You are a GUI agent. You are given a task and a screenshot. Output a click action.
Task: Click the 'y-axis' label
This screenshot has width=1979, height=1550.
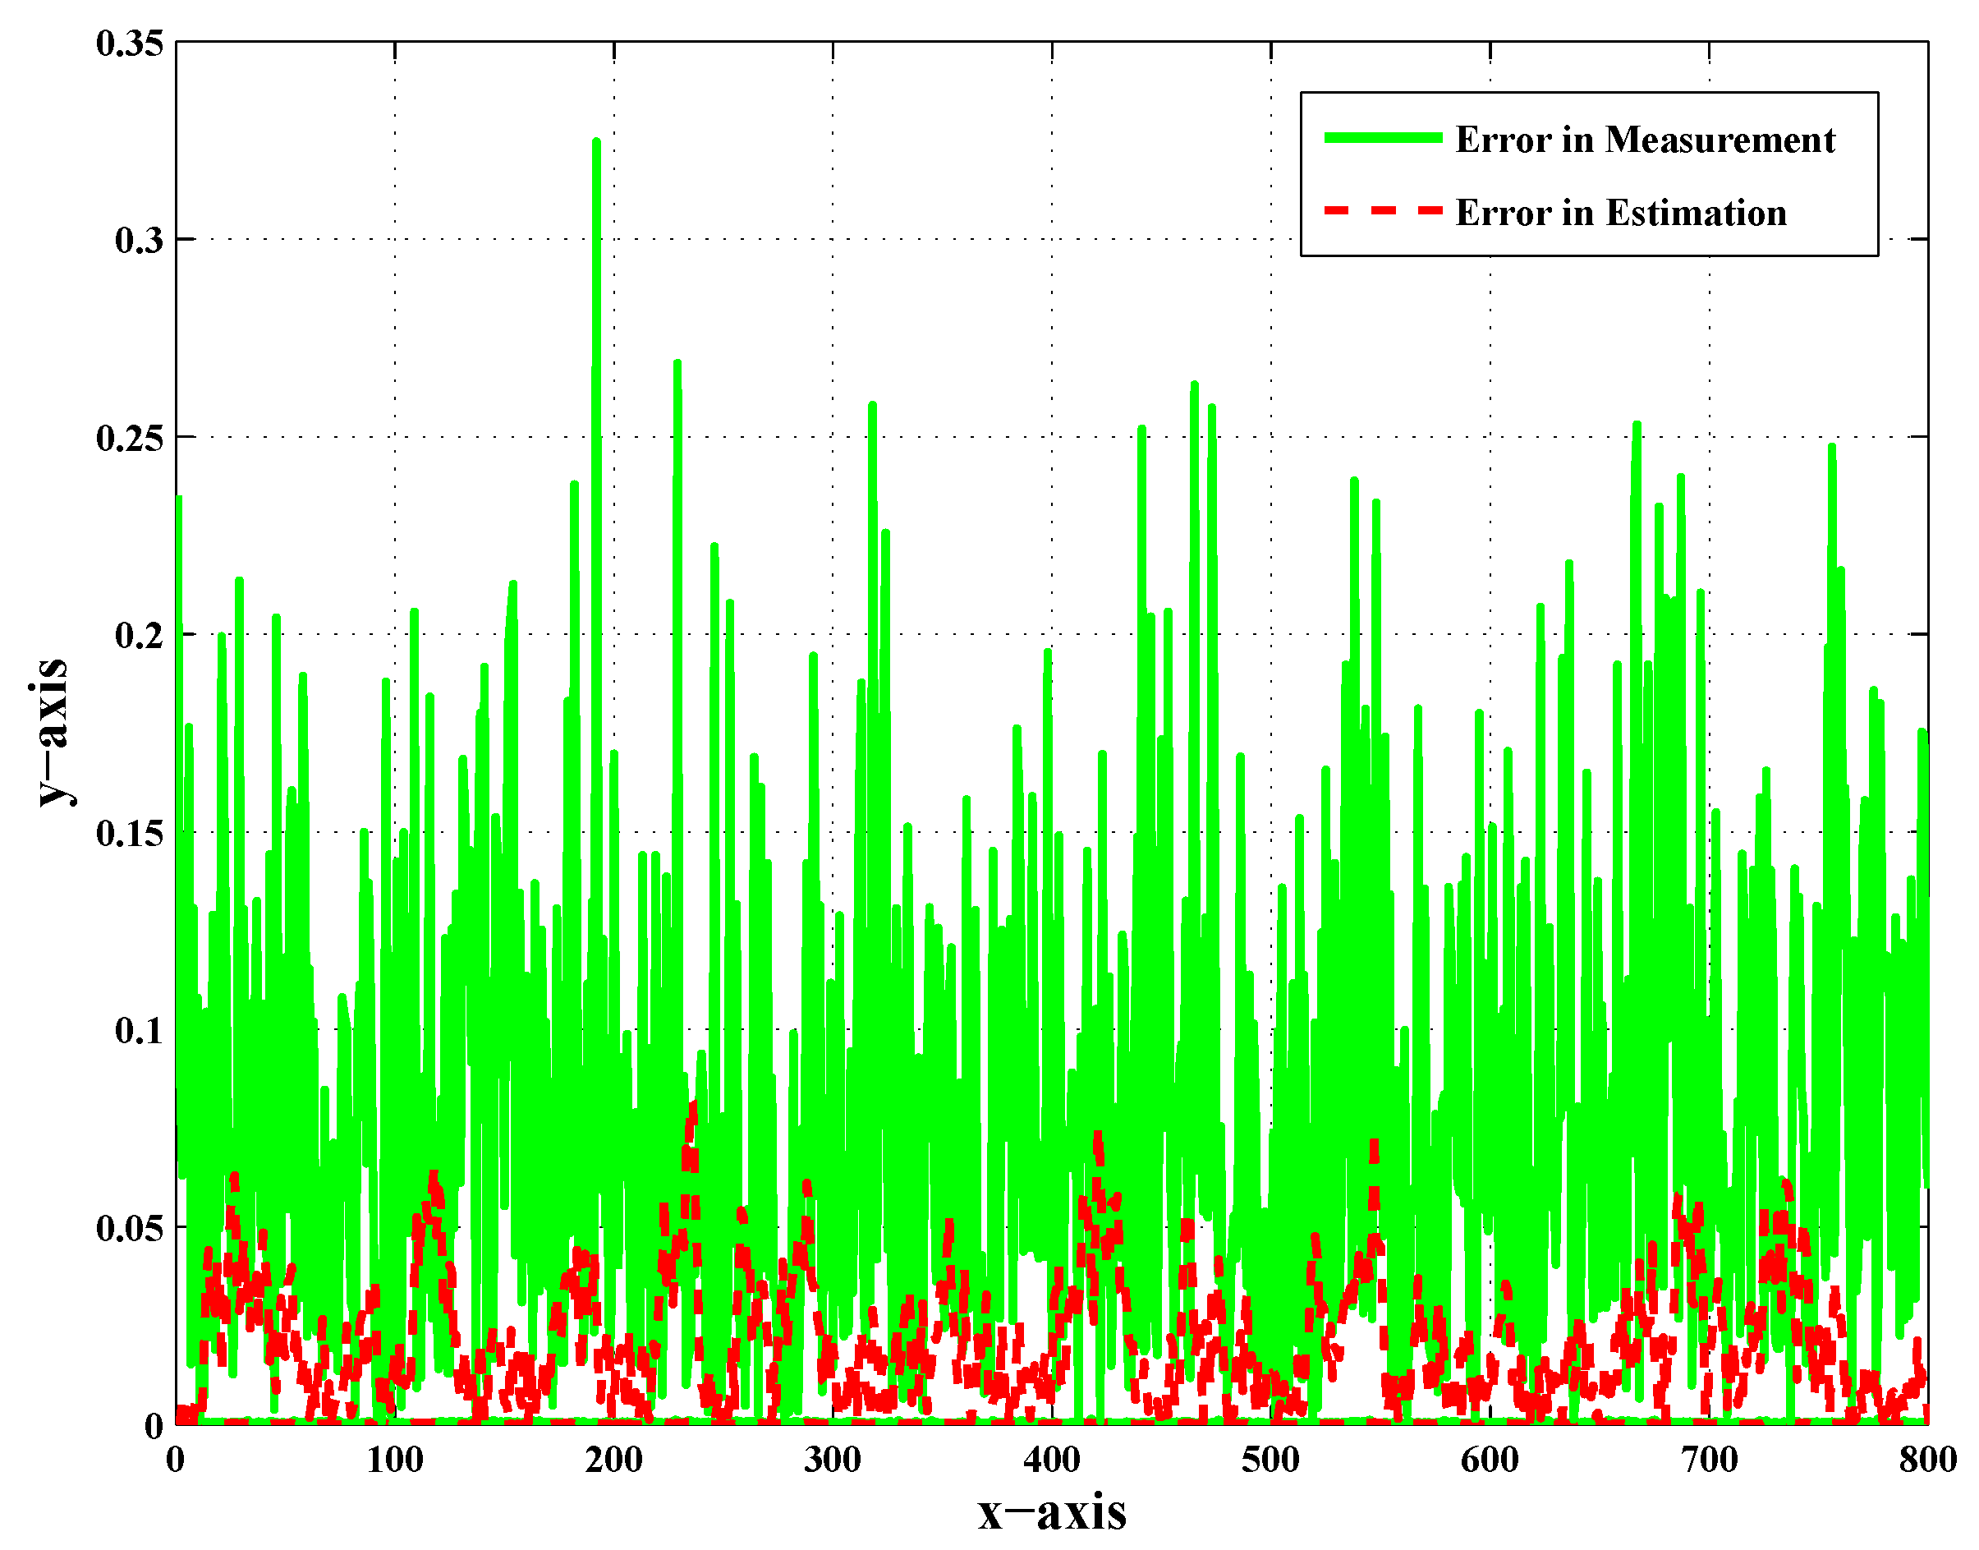[52, 733]
